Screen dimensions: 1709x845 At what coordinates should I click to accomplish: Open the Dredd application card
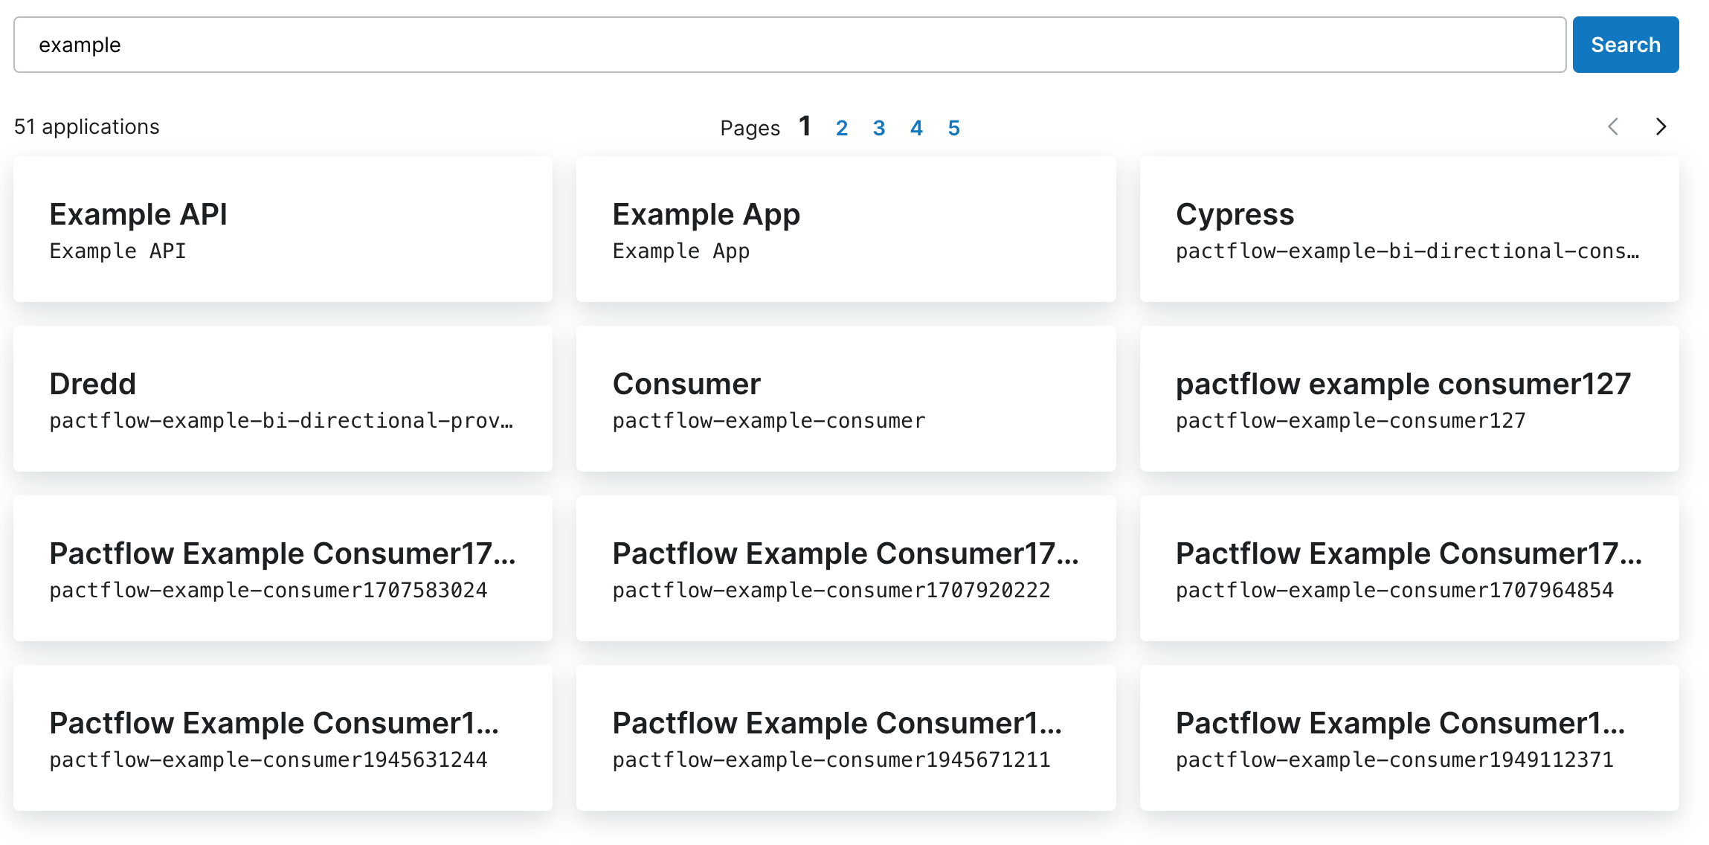(283, 399)
